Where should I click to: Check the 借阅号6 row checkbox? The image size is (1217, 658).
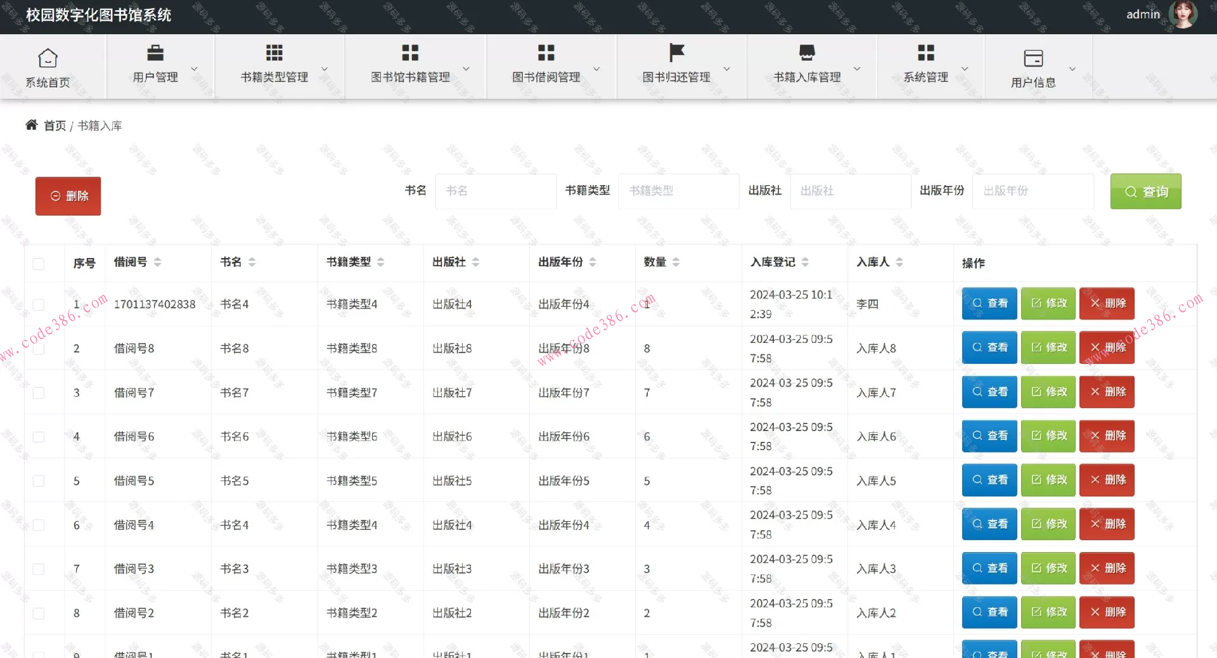tap(39, 437)
